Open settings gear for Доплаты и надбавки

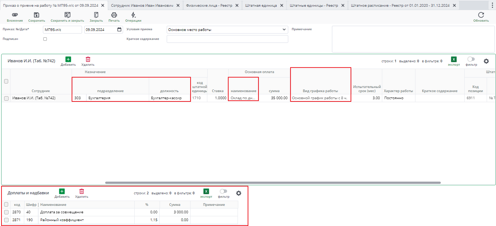pyautogui.click(x=239, y=193)
